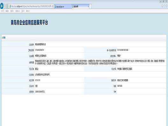Click the greyed-out forward navigation arrow

click(x=5, y=6)
